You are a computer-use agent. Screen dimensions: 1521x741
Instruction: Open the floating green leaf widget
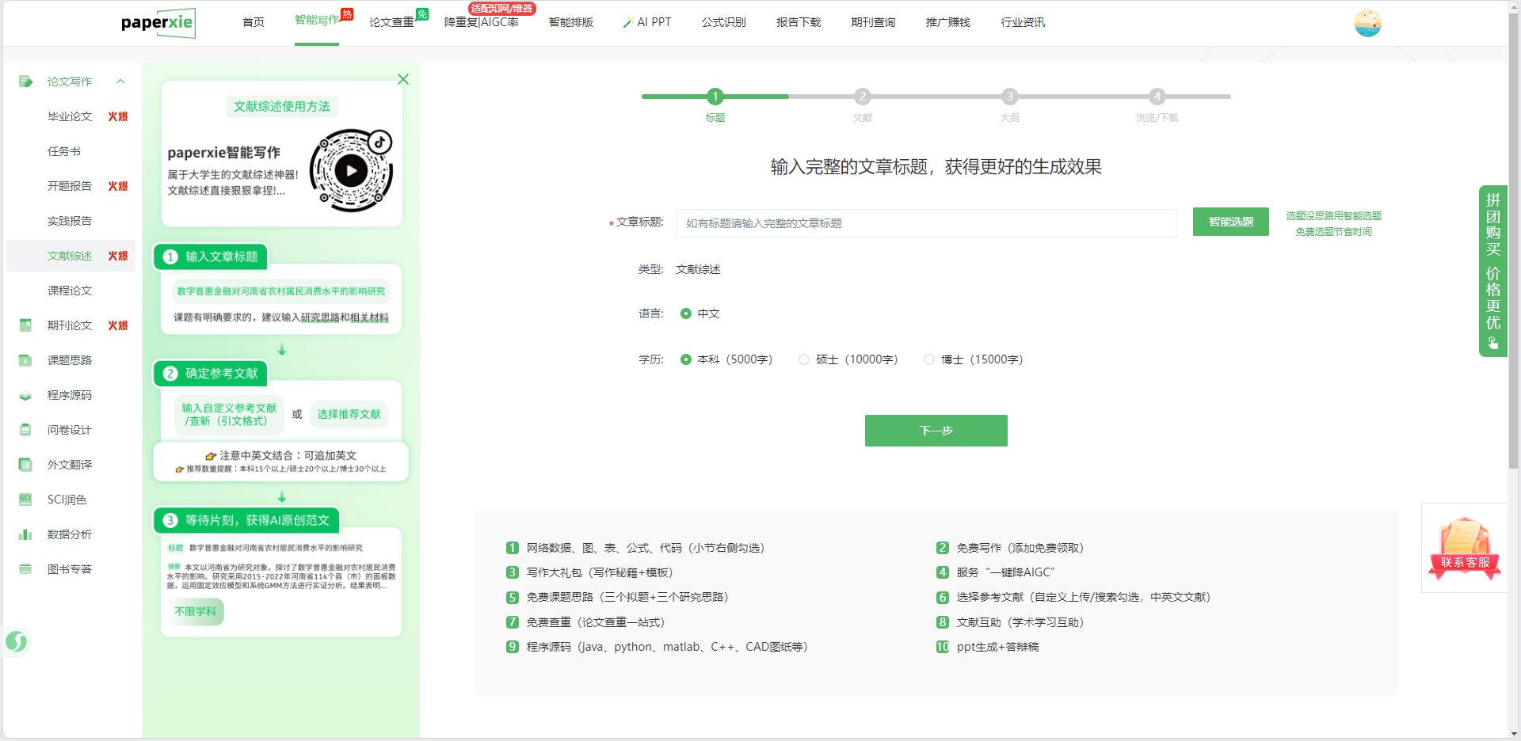tap(17, 641)
